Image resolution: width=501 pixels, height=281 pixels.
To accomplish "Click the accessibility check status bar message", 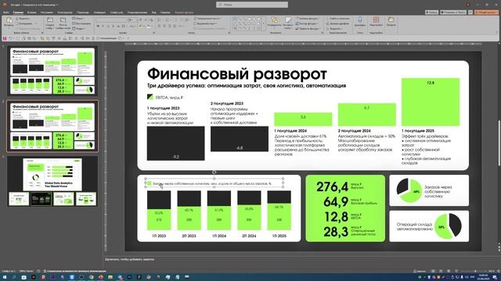I will point(74,271).
